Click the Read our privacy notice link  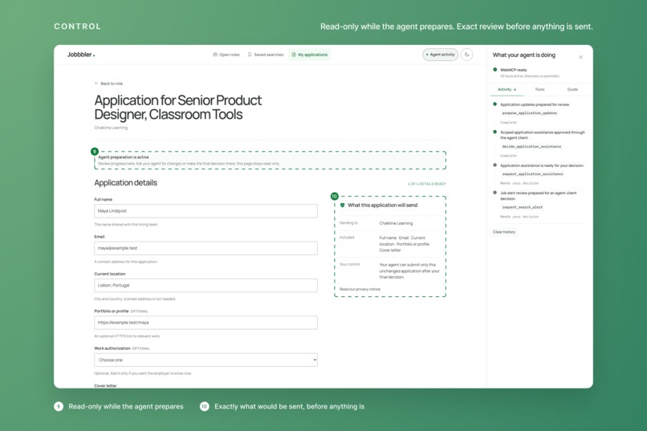pyautogui.click(x=360, y=289)
